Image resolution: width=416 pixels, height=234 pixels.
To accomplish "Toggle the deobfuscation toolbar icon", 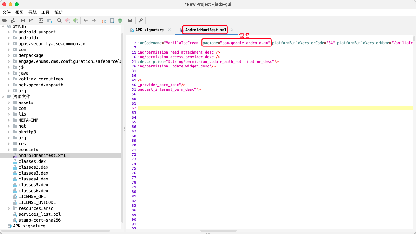I will coord(104,20).
